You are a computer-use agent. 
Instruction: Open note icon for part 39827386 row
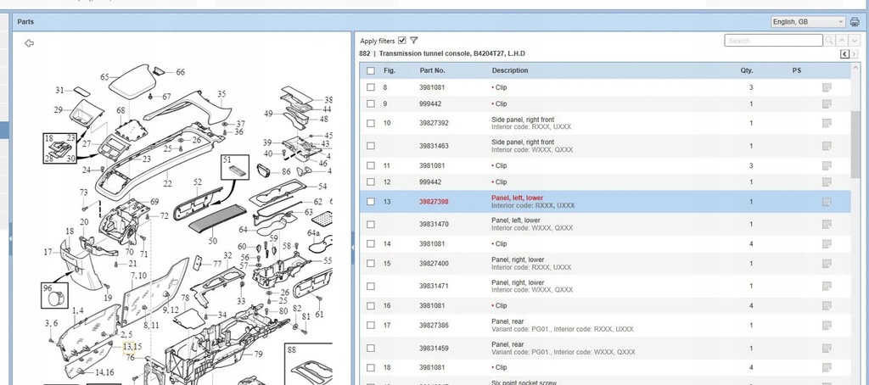click(x=827, y=326)
